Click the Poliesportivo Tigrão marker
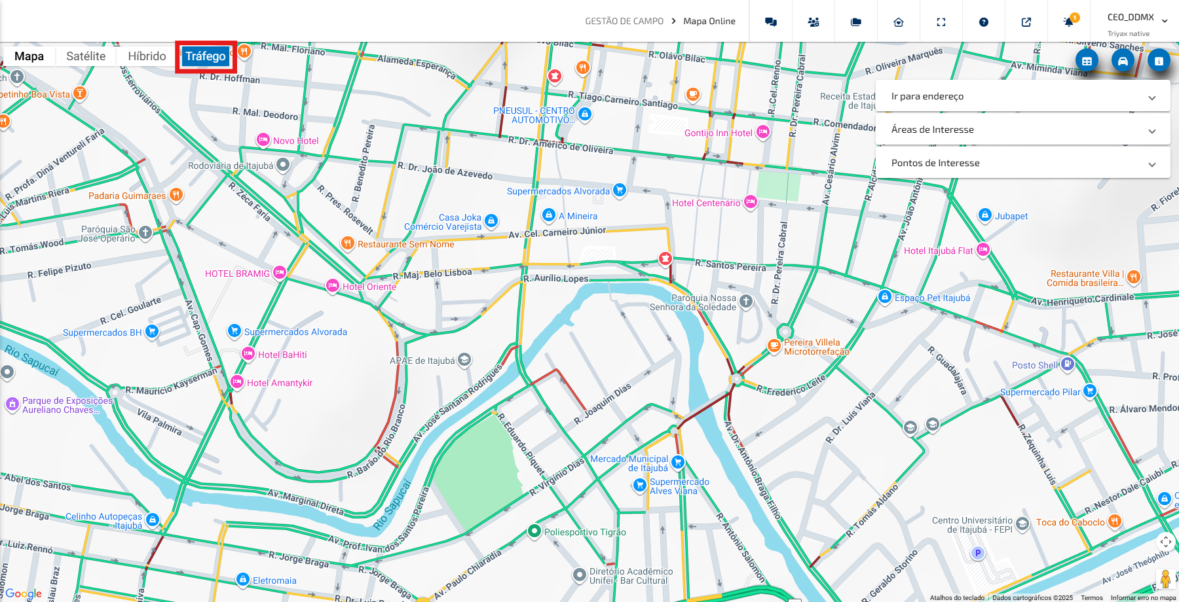The height and width of the screenshot is (602, 1179). click(x=534, y=531)
